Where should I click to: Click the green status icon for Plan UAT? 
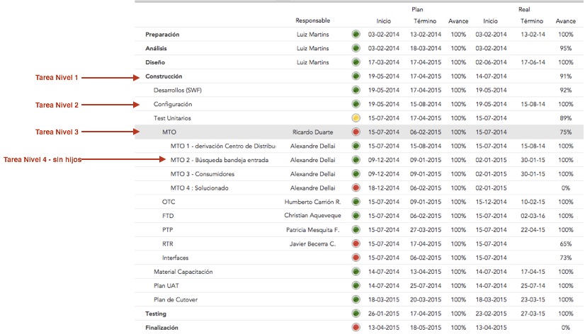coord(356,286)
